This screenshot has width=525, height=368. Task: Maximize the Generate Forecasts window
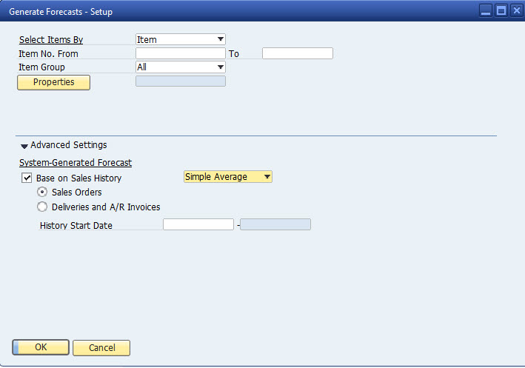pos(501,11)
